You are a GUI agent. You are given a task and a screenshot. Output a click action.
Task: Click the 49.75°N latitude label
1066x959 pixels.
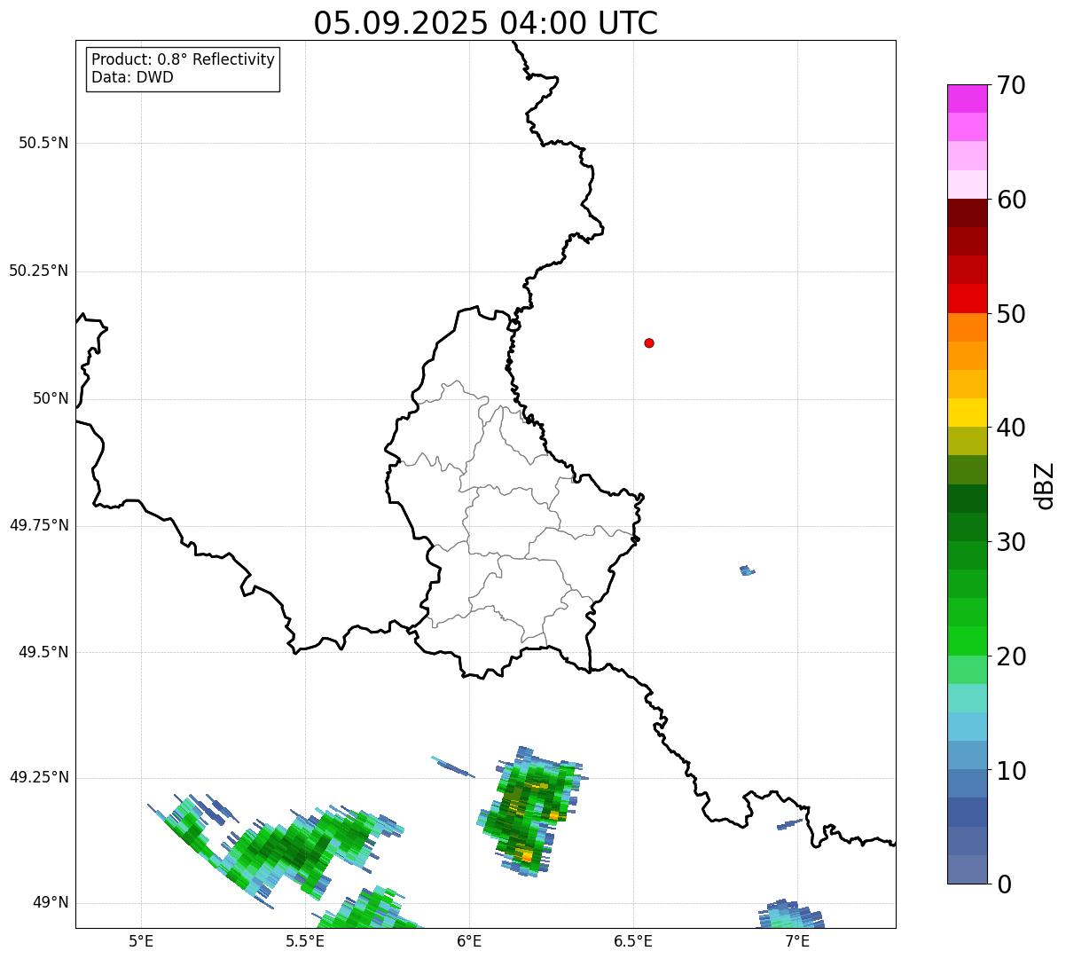pos(39,525)
